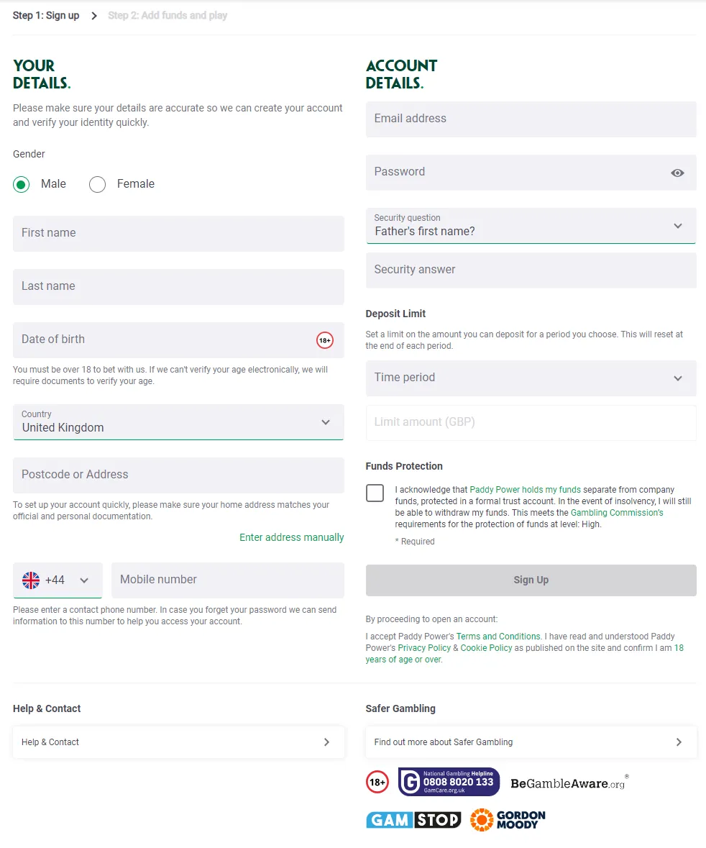
Task: Click the 18+ badge under Safer Gambling
Action: (x=377, y=781)
